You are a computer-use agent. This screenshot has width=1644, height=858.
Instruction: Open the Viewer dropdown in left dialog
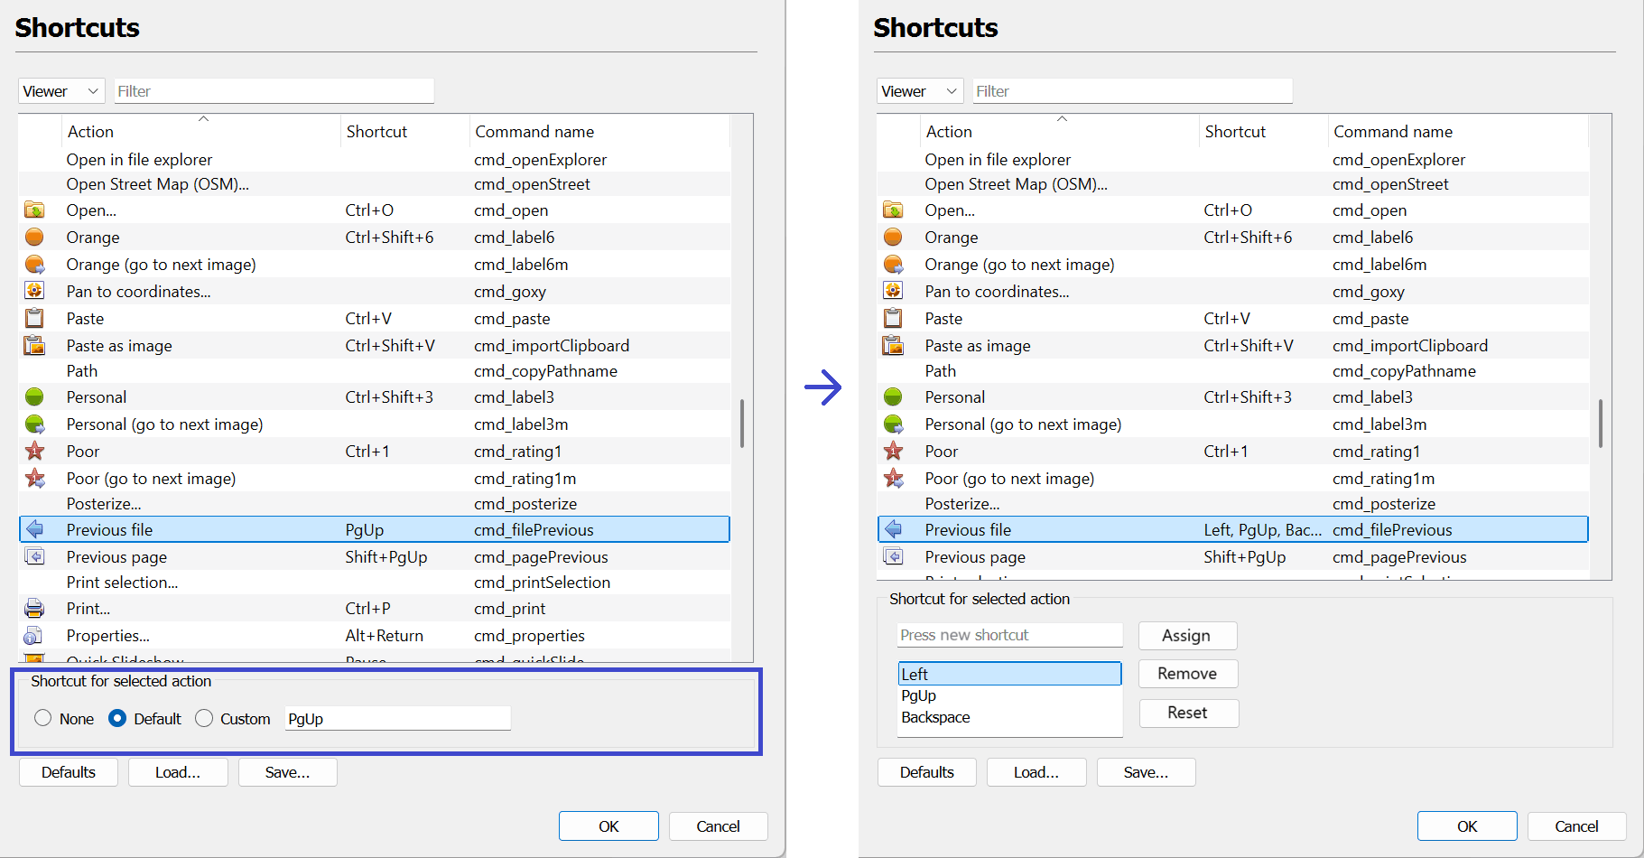pos(60,91)
